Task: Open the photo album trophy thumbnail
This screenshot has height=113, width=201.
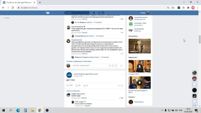Action: [139, 46]
